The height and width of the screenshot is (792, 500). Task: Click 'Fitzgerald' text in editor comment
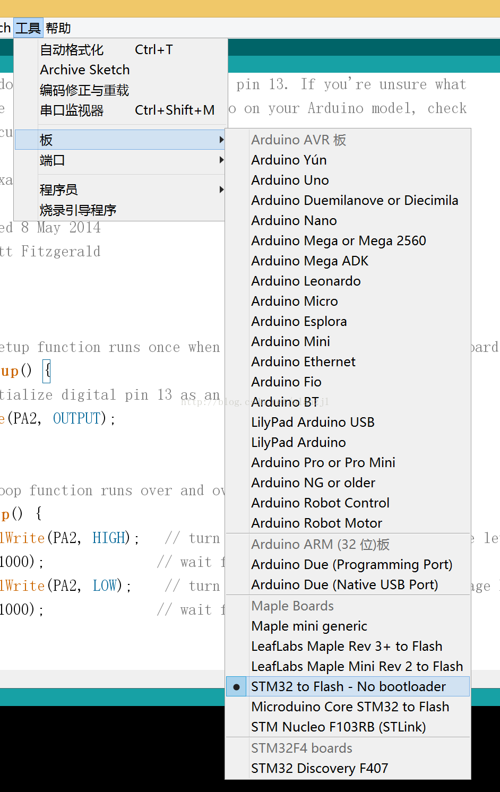[x=61, y=252]
